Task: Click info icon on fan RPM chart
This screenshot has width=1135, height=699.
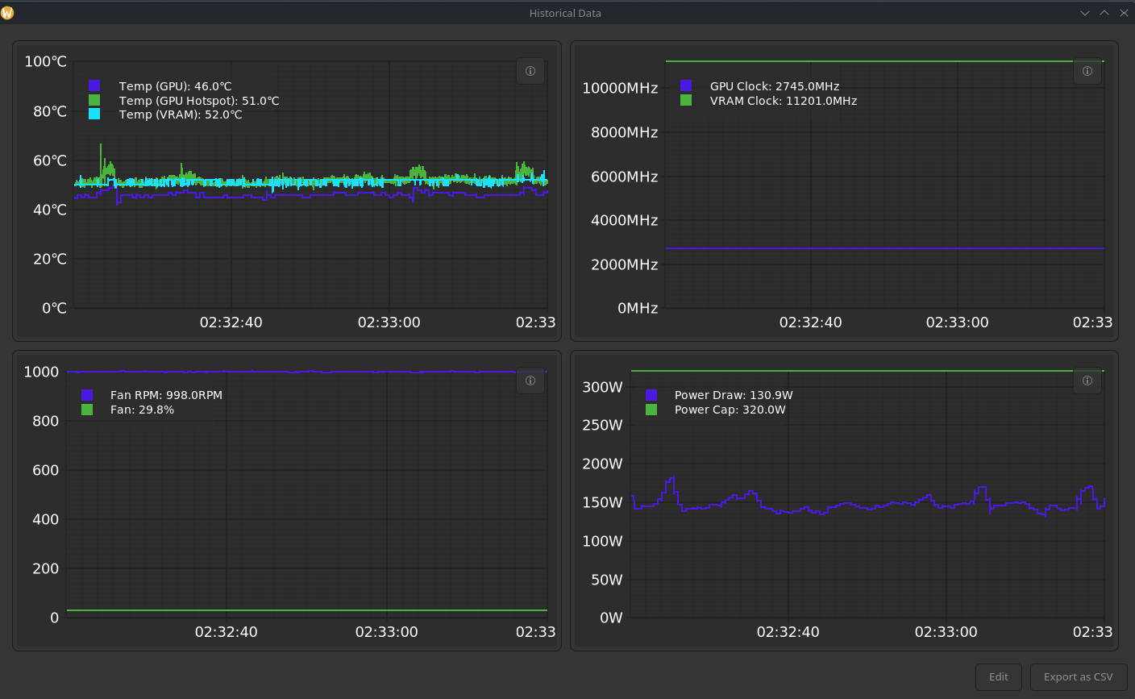Action: 530,381
